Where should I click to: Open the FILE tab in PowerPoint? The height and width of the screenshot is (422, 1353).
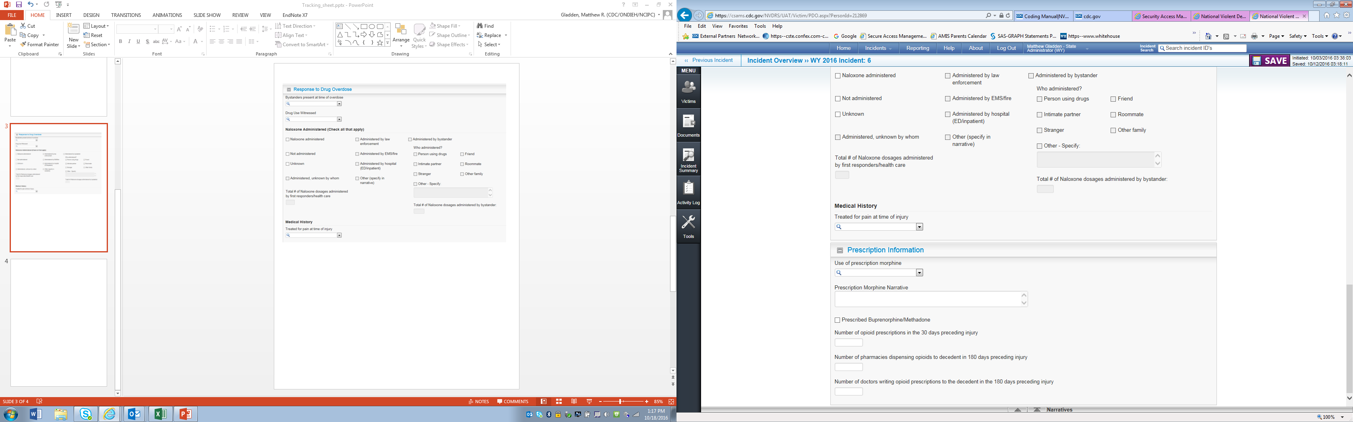tap(12, 15)
